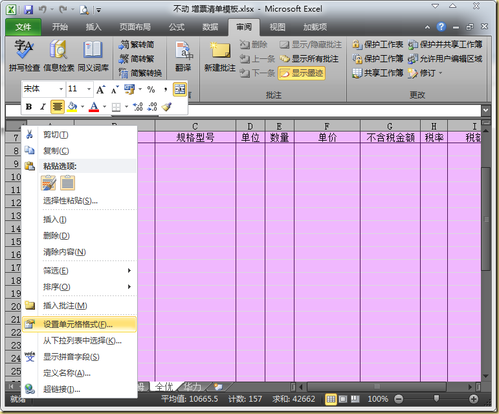Screen dimensions: 499x414
Task: Toggle italic in mini toolbar
Action: (x=43, y=107)
